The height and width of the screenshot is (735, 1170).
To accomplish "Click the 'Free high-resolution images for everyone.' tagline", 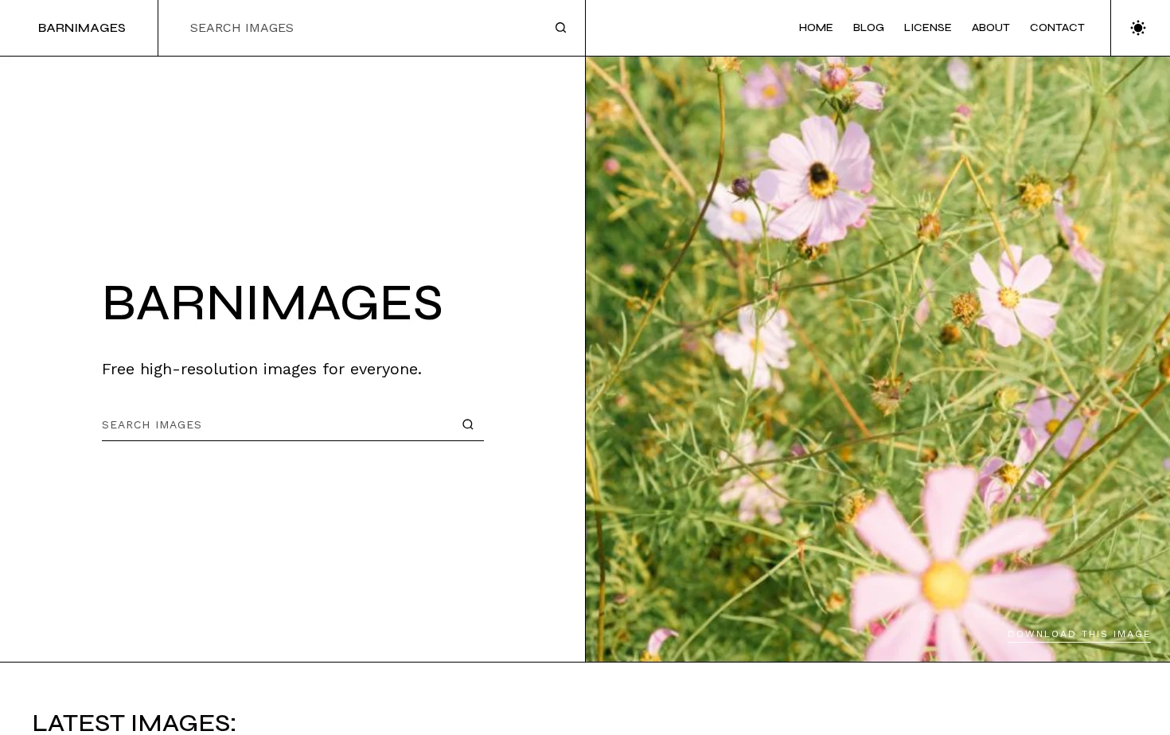I will pos(262,369).
